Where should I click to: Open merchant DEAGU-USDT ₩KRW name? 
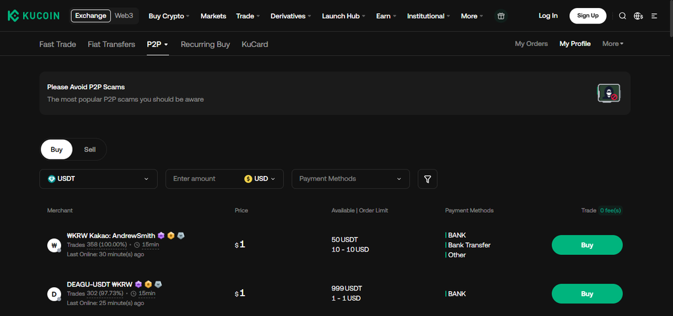click(100, 284)
